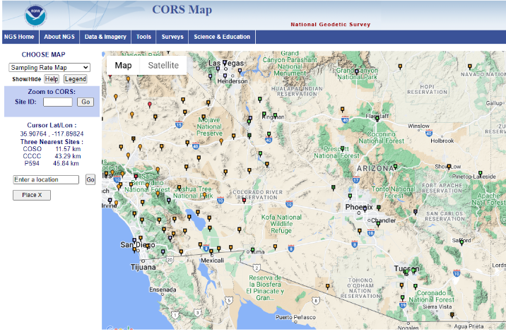Select the blue marker at Phoenix

365,209
